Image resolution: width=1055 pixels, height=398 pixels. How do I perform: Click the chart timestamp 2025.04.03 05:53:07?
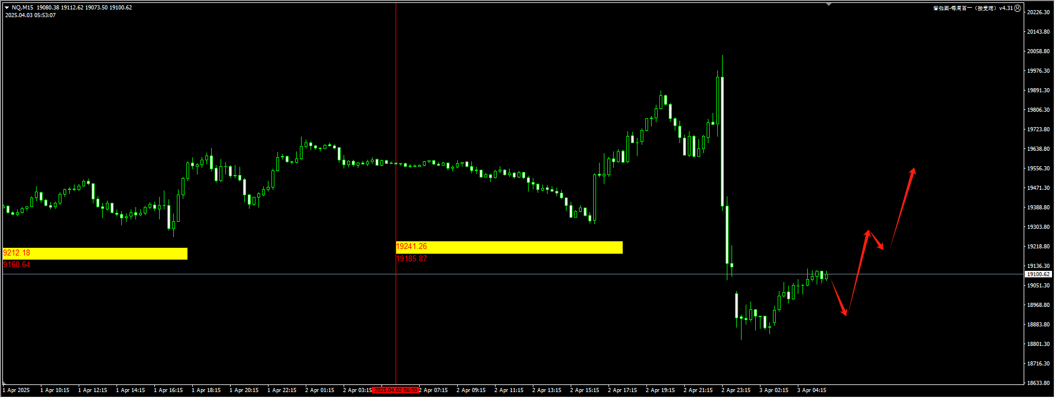[x=31, y=15]
